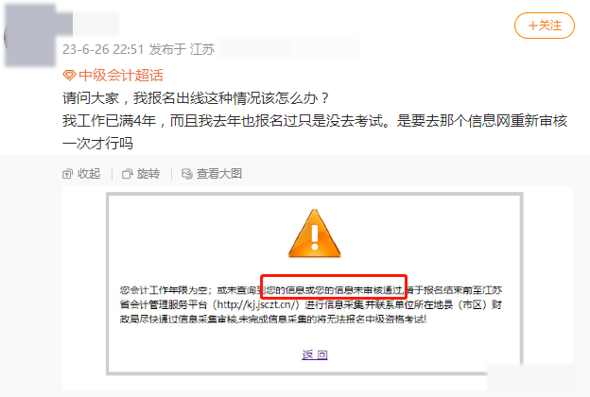Click the post line starting 请问大家
The width and height of the screenshot is (590, 397).
pyautogui.click(x=196, y=98)
